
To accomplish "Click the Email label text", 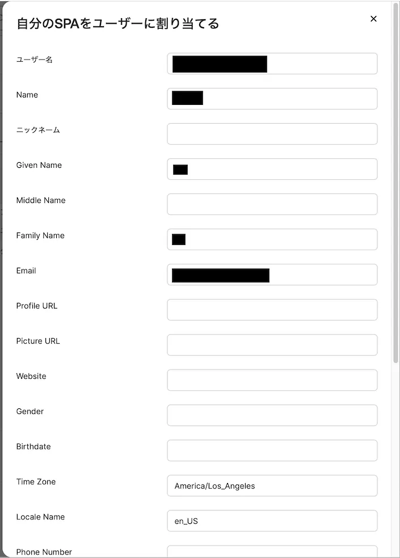I will click(26, 271).
